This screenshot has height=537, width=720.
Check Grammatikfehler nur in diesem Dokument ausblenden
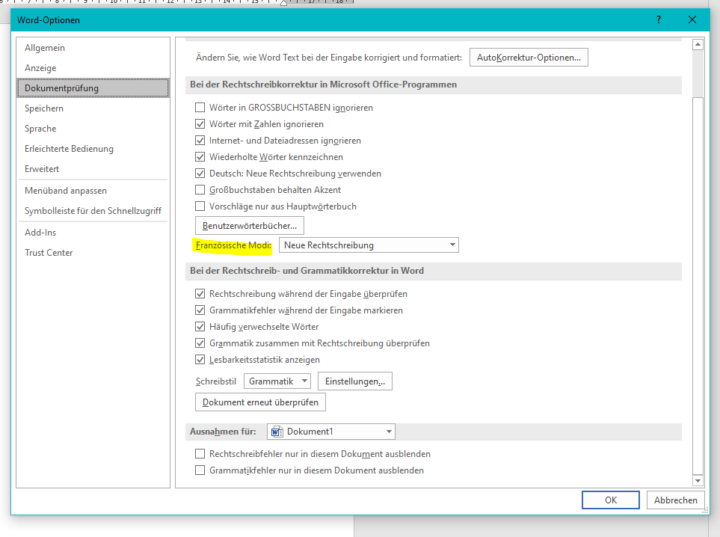click(x=200, y=470)
